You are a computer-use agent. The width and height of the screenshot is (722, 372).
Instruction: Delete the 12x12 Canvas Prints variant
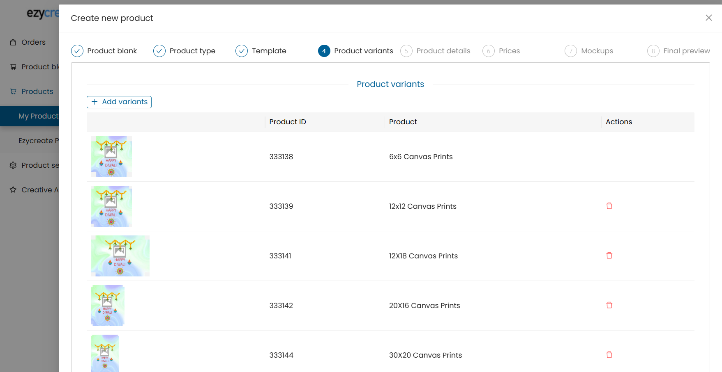(609, 206)
